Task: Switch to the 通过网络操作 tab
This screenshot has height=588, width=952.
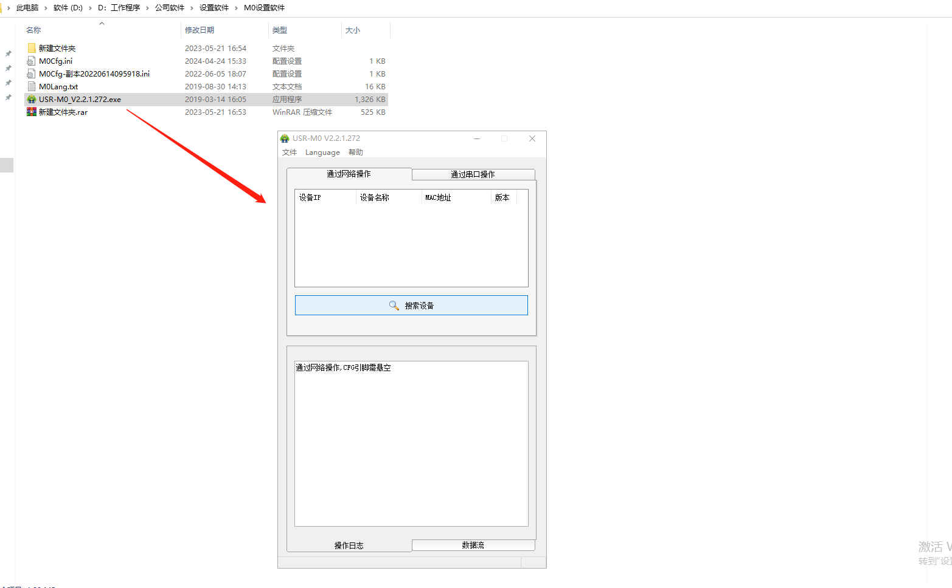Action: point(349,174)
